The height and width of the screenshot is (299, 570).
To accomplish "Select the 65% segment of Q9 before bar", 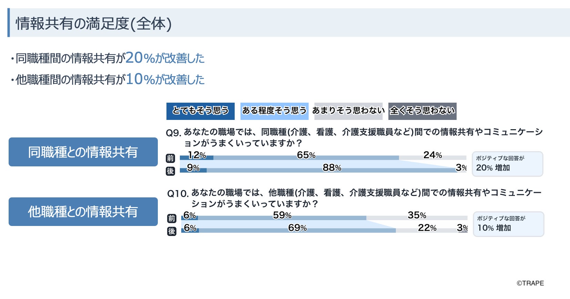I will click(306, 158).
